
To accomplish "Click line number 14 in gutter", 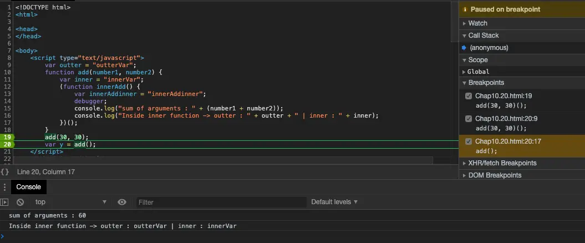I will (x=7, y=101).
